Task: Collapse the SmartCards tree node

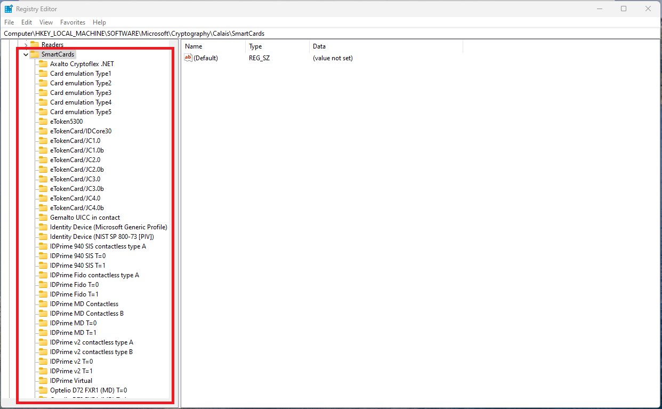Action: [26, 54]
